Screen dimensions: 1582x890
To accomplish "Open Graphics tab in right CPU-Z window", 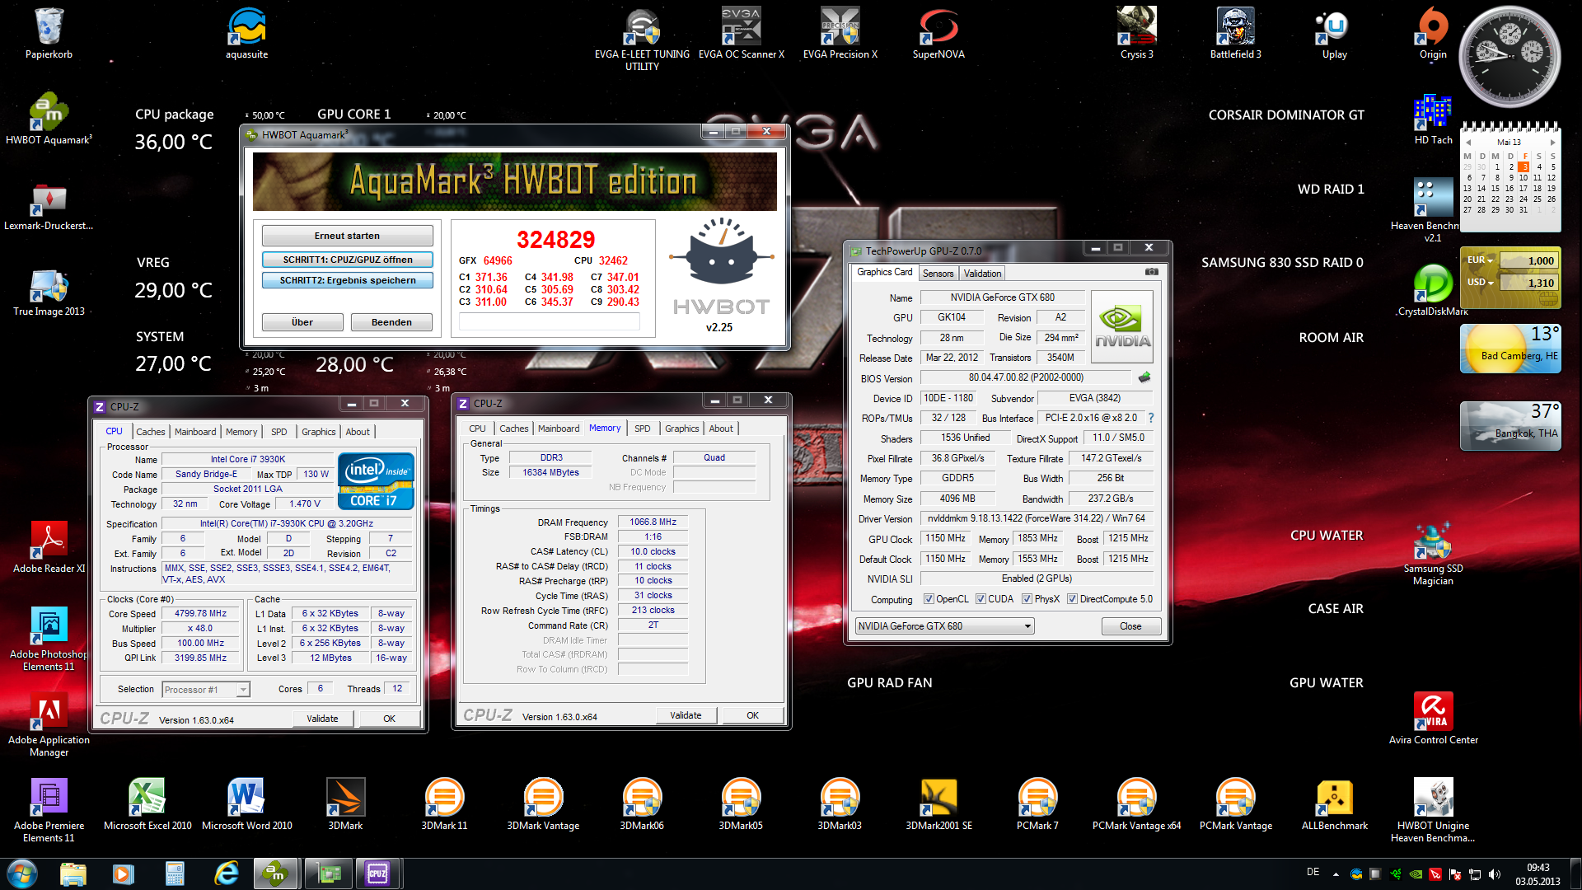I will click(682, 429).
